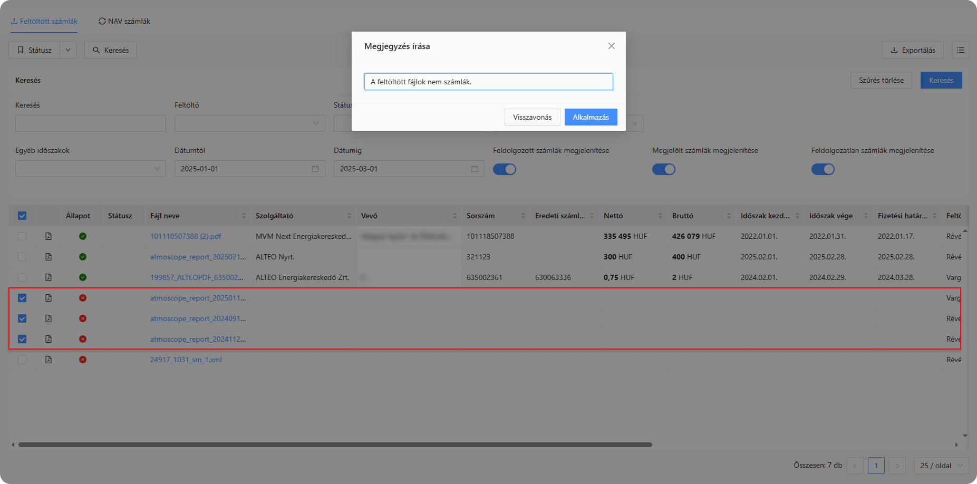Image resolution: width=977 pixels, height=484 pixels.
Task: Click file icon of 101118507388 (2).pdf row
Action: 49,236
